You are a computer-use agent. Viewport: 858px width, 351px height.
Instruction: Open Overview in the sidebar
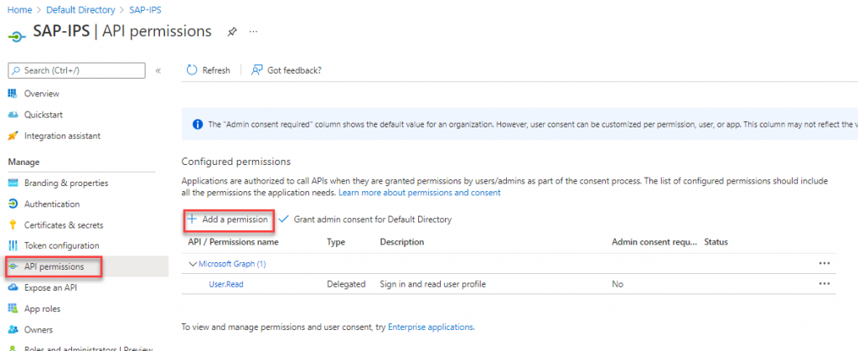pos(41,94)
